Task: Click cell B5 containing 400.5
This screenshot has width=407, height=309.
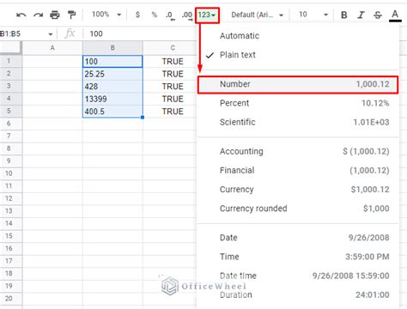Action: coord(112,112)
